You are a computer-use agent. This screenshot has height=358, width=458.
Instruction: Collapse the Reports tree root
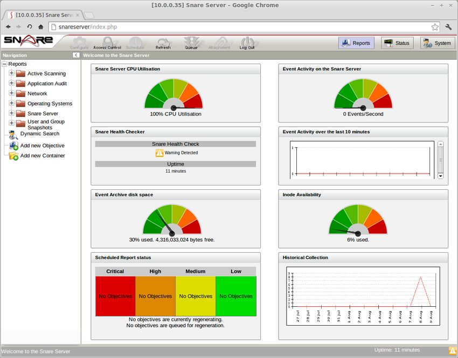coord(4,64)
